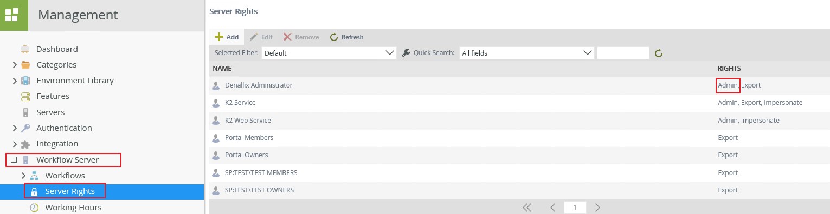Image resolution: width=830 pixels, height=214 pixels.
Task: Expand the Environment Library node
Action: click(15, 81)
